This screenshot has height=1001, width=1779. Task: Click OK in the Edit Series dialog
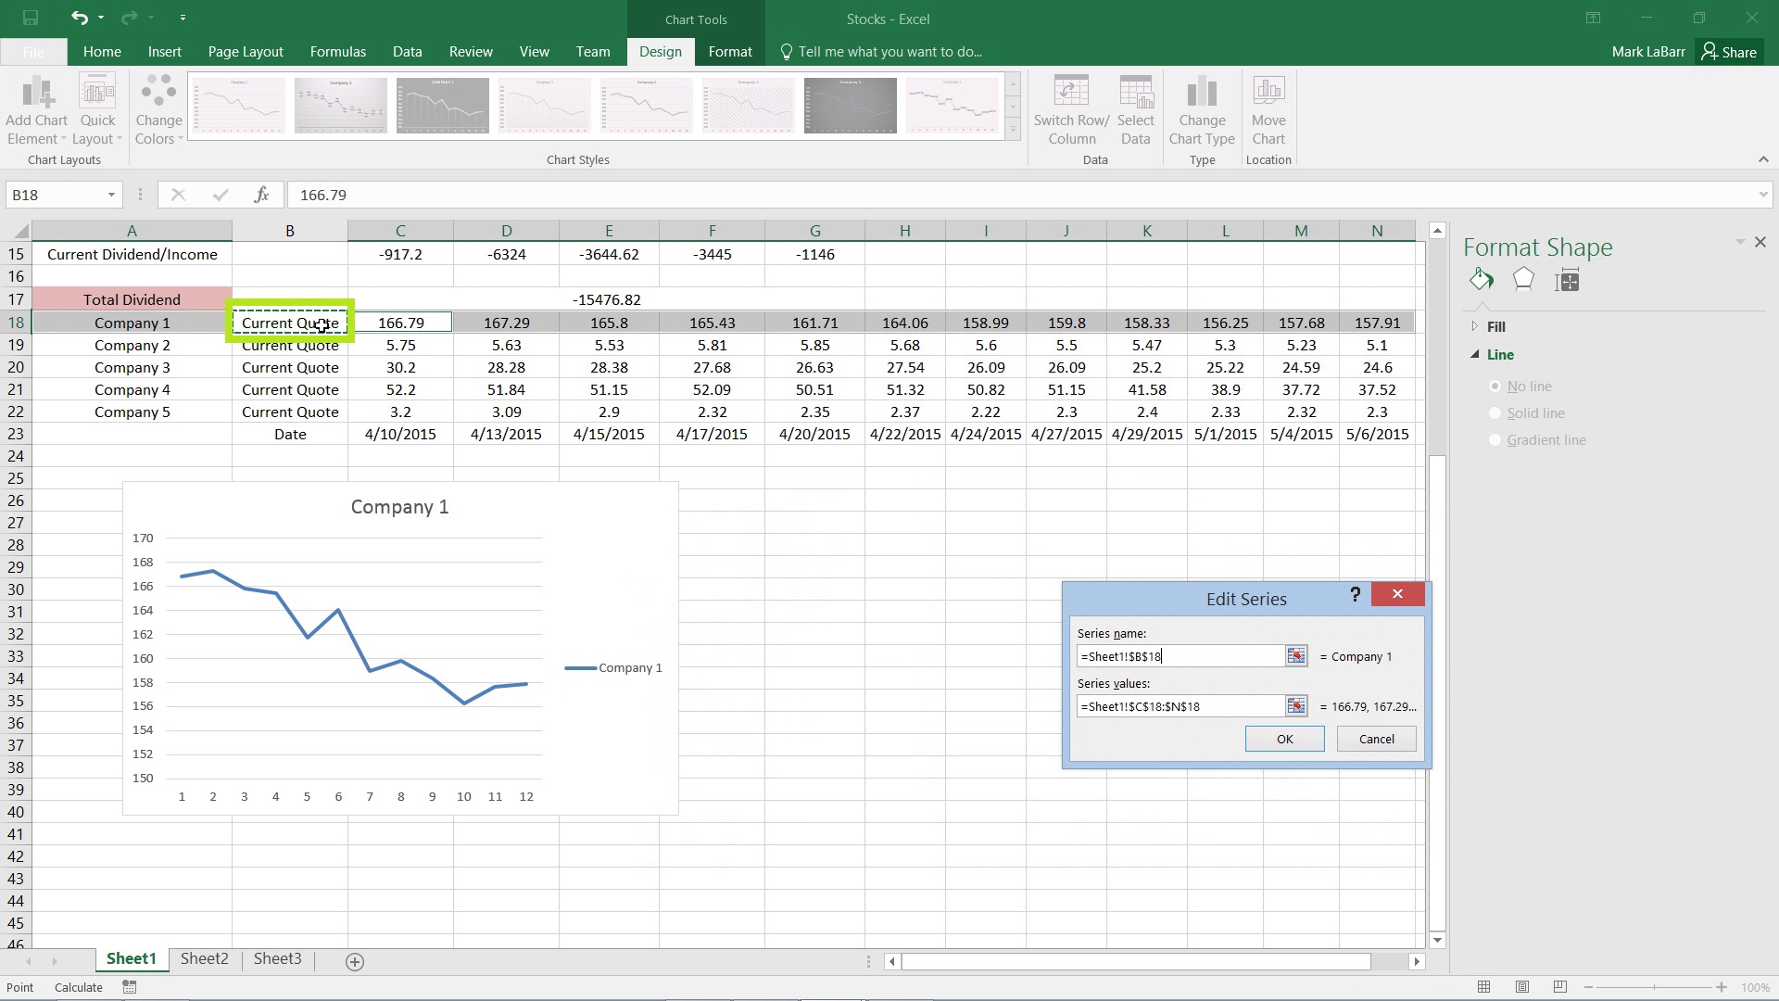[x=1283, y=738]
